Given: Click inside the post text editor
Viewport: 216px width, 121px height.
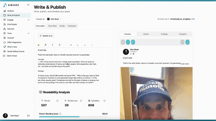Looking at the screenshot, I should pos(73,66).
